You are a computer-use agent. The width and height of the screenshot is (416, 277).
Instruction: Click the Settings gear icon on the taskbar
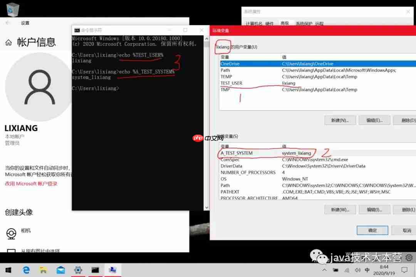[x=78, y=270]
